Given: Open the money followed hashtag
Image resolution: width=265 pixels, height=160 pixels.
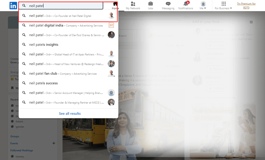Looking at the screenshot, I should click(20, 156).
